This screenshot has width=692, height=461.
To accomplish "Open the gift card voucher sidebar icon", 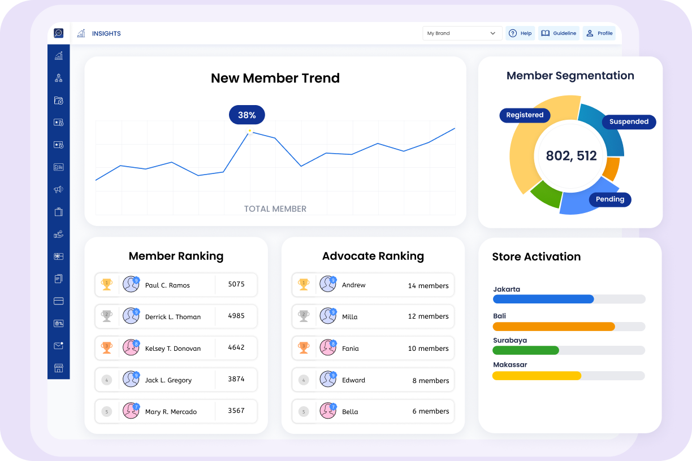I will click(x=58, y=256).
